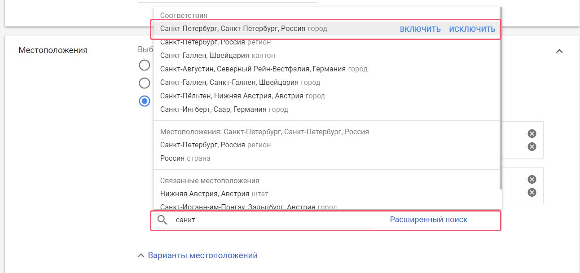Pick Нижняя Австрия, Австрия штат suggestion

(327, 194)
